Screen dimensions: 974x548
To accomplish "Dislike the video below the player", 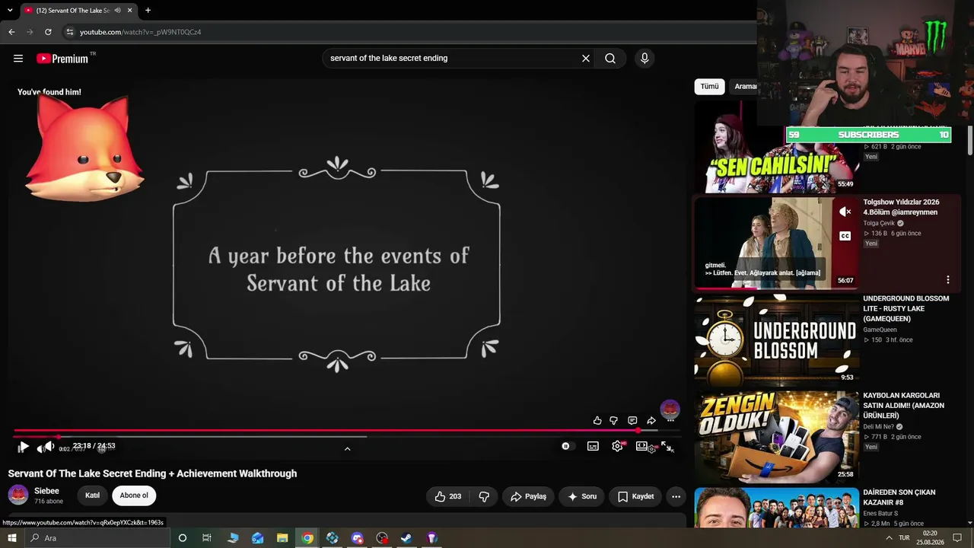I will tap(484, 496).
